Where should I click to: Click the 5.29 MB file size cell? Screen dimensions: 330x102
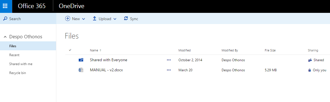[271, 70]
